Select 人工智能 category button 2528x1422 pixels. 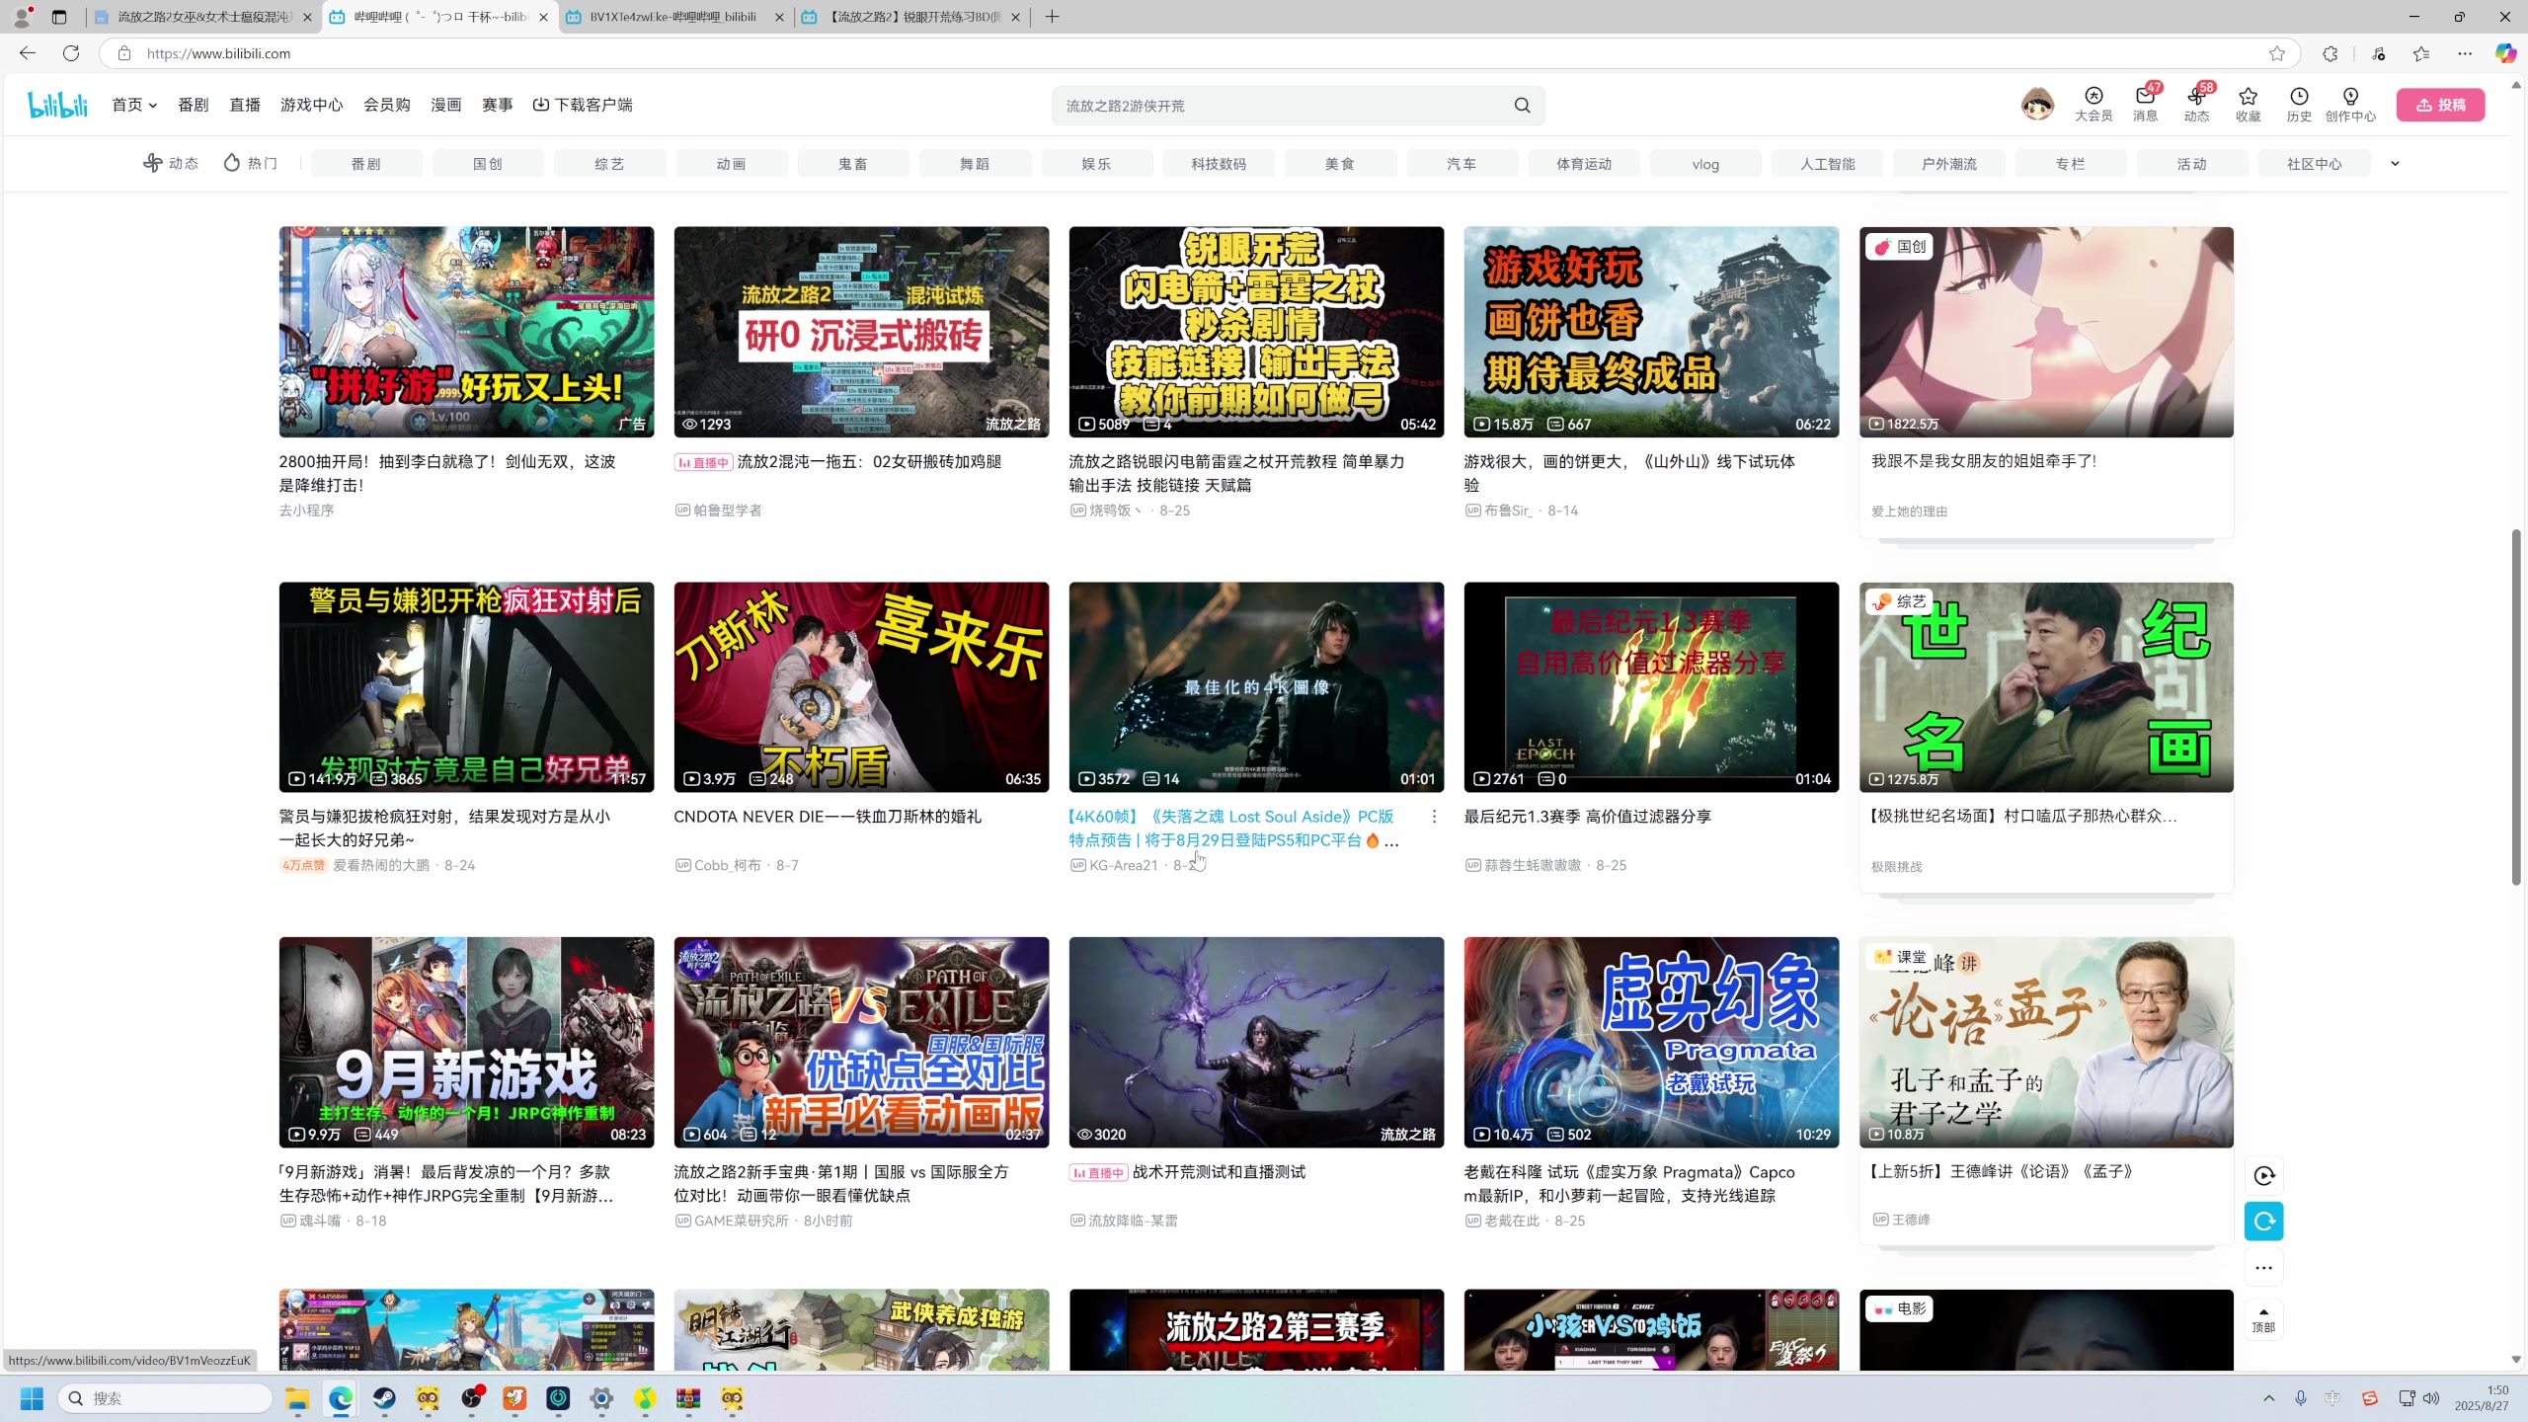coord(1827,164)
